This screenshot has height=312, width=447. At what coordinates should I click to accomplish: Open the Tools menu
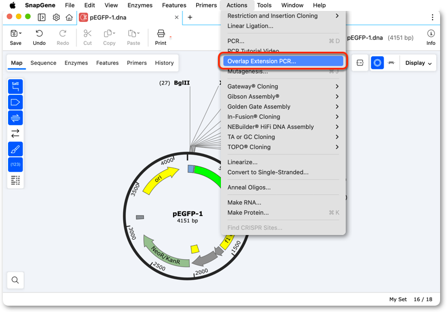(x=264, y=5)
